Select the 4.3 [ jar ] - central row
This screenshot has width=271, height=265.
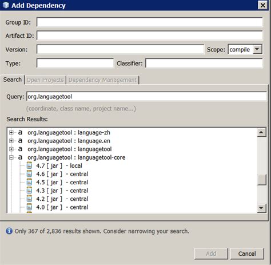pyautogui.click(x=62, y=191)
